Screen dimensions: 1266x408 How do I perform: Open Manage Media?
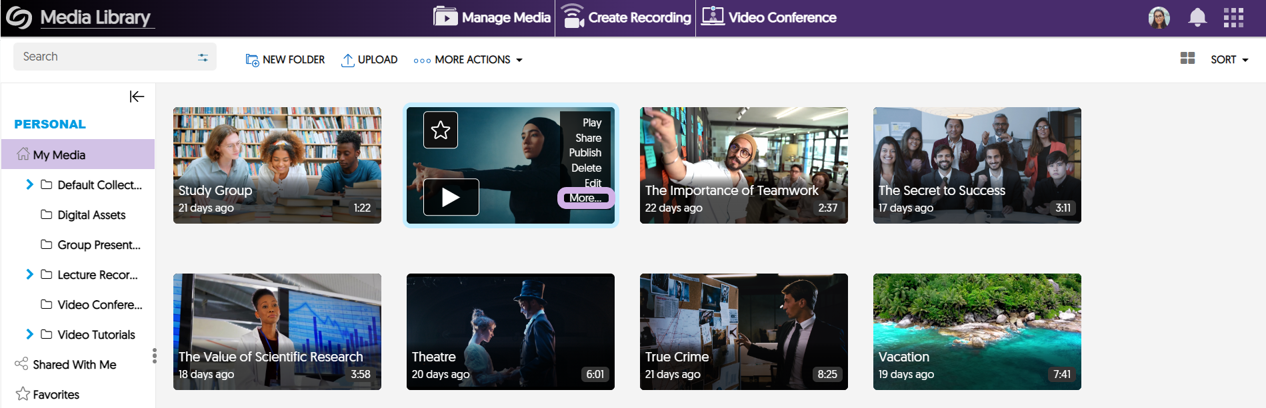pos(492,17)
